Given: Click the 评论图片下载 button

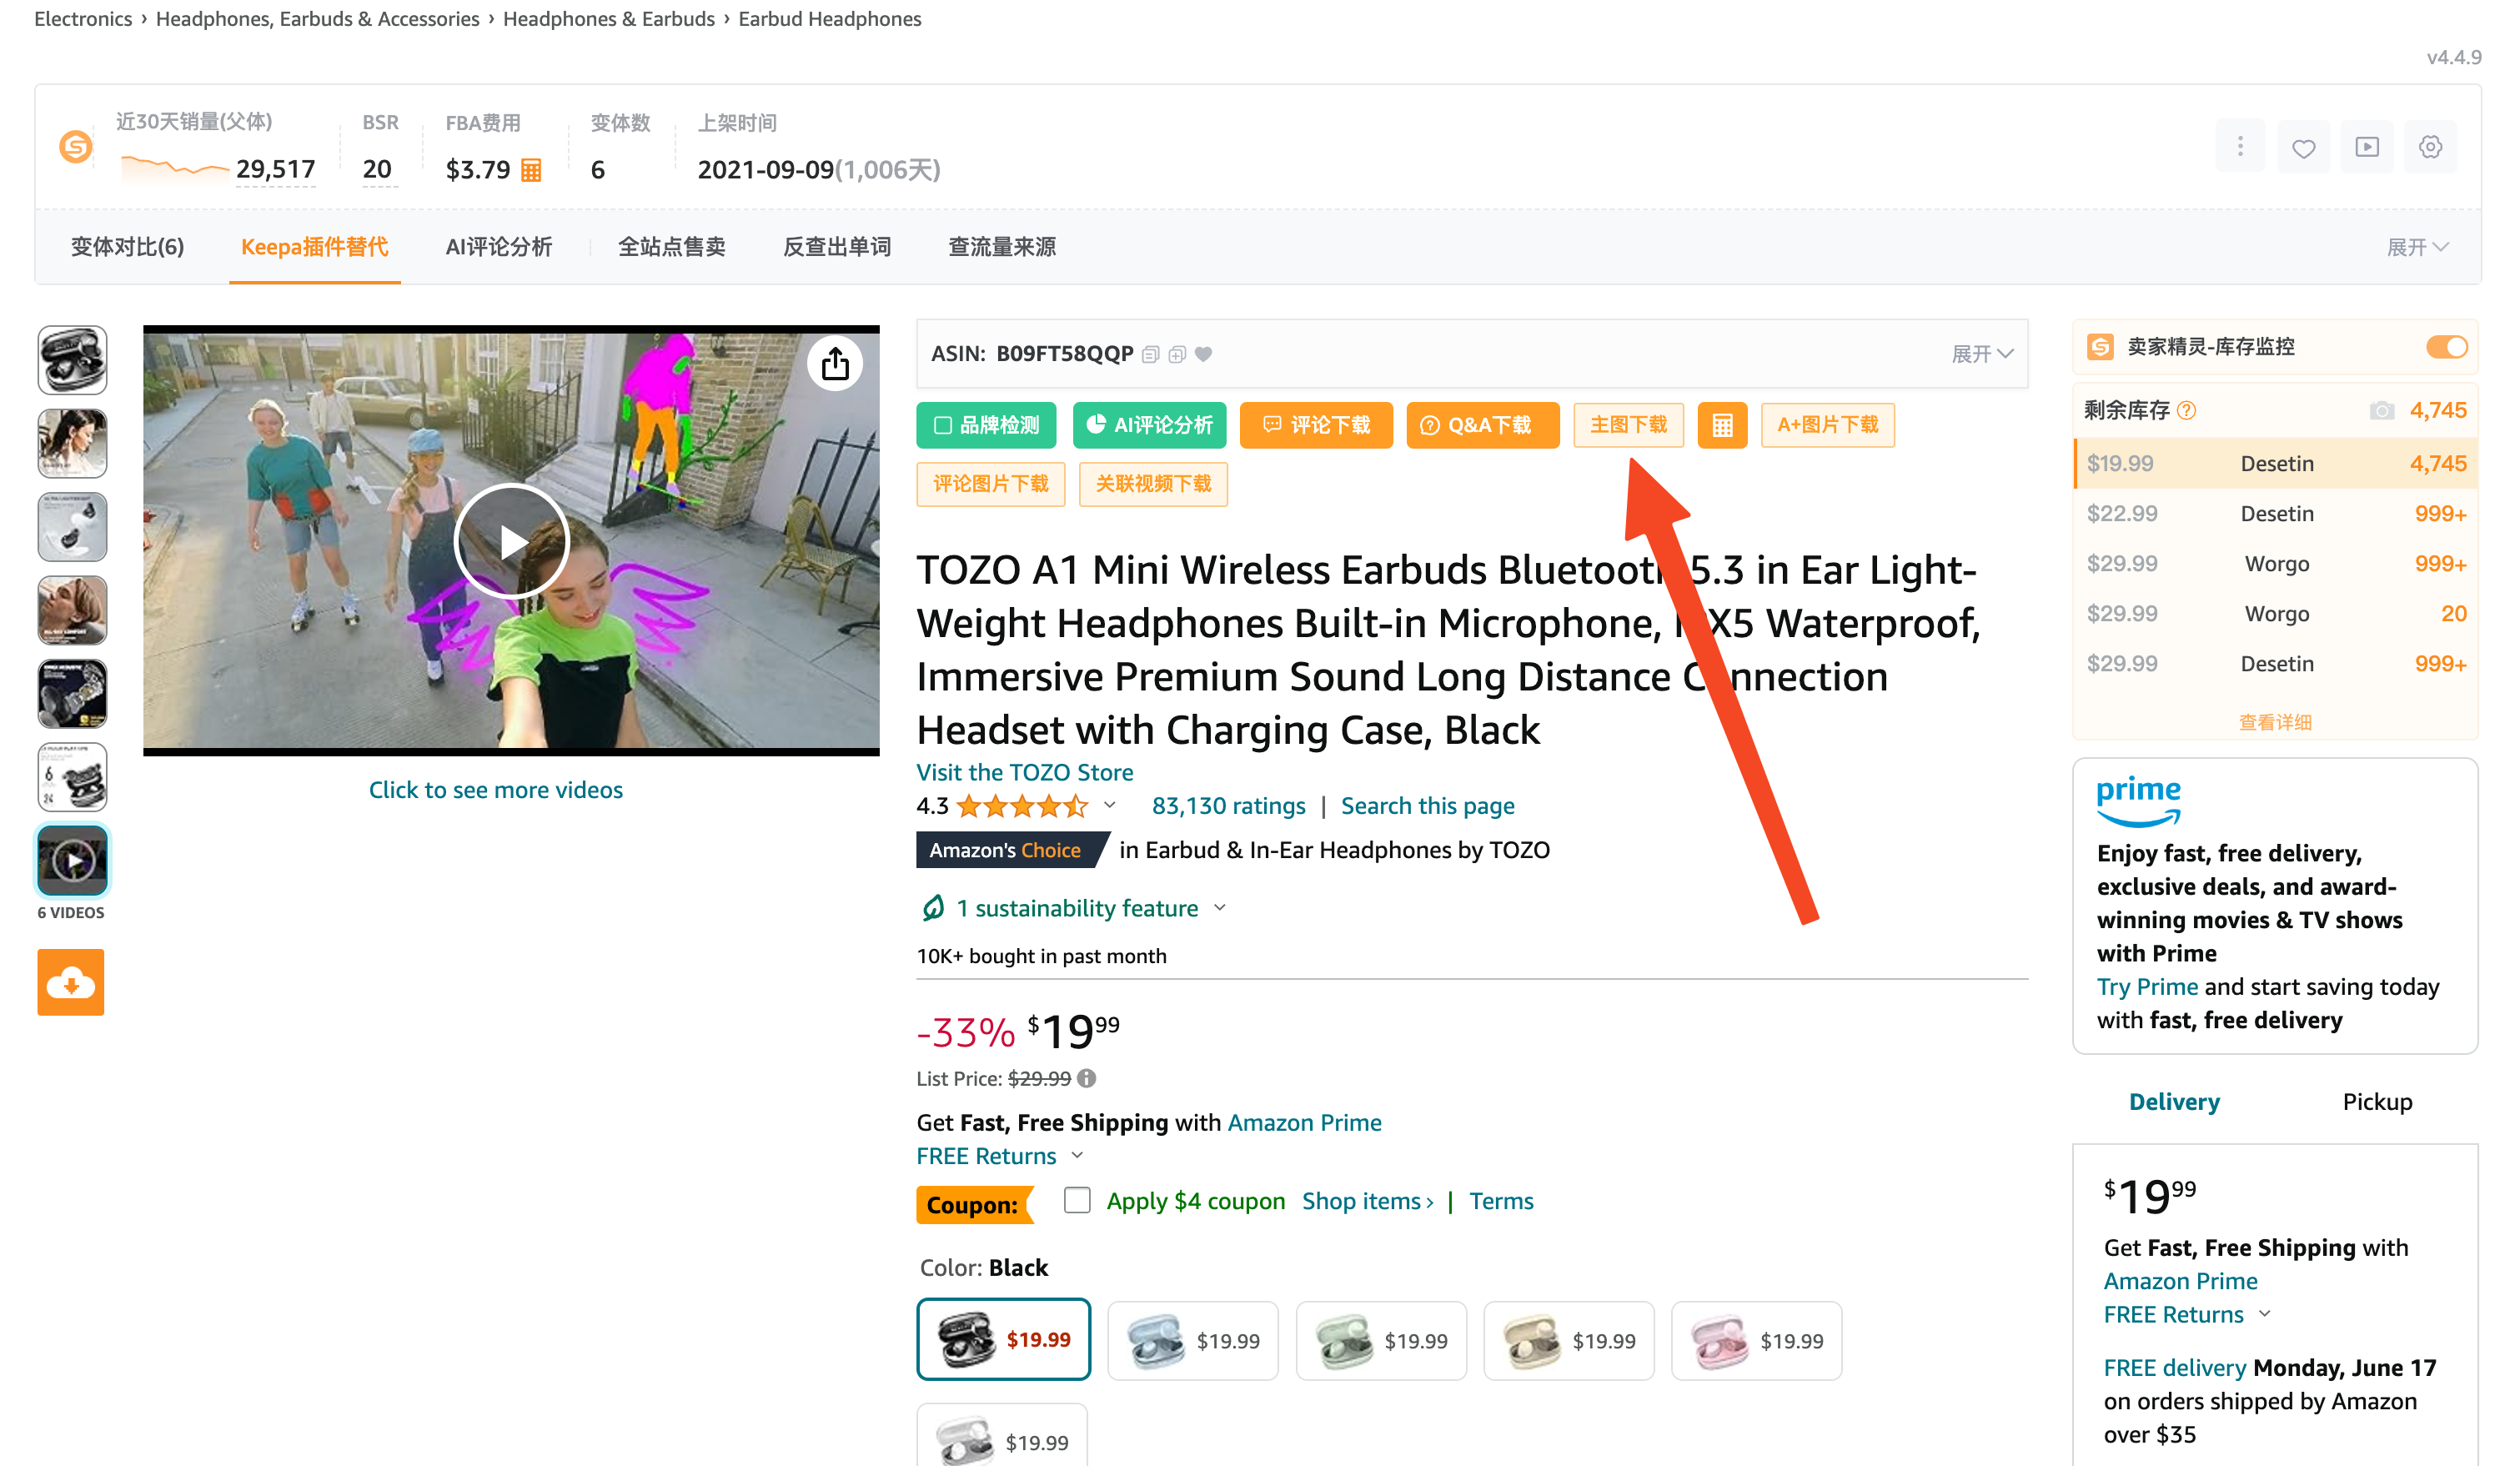Looking at the screenshot, I should 991,484.
